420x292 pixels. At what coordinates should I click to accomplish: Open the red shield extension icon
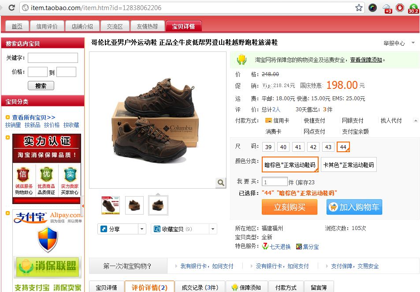click(x=400, y=8)
